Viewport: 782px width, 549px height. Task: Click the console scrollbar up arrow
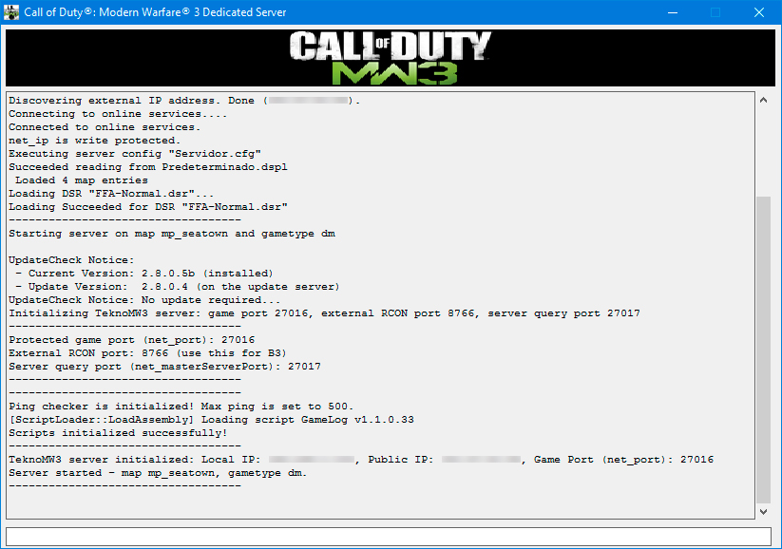pos(763,101)
